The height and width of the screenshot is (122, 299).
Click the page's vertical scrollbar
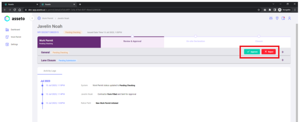tap(297, 72)
